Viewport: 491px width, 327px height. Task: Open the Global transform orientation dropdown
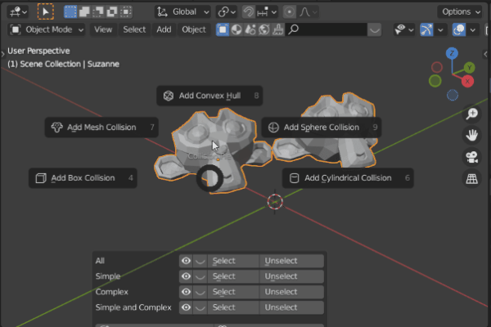(x=182, y=12)
